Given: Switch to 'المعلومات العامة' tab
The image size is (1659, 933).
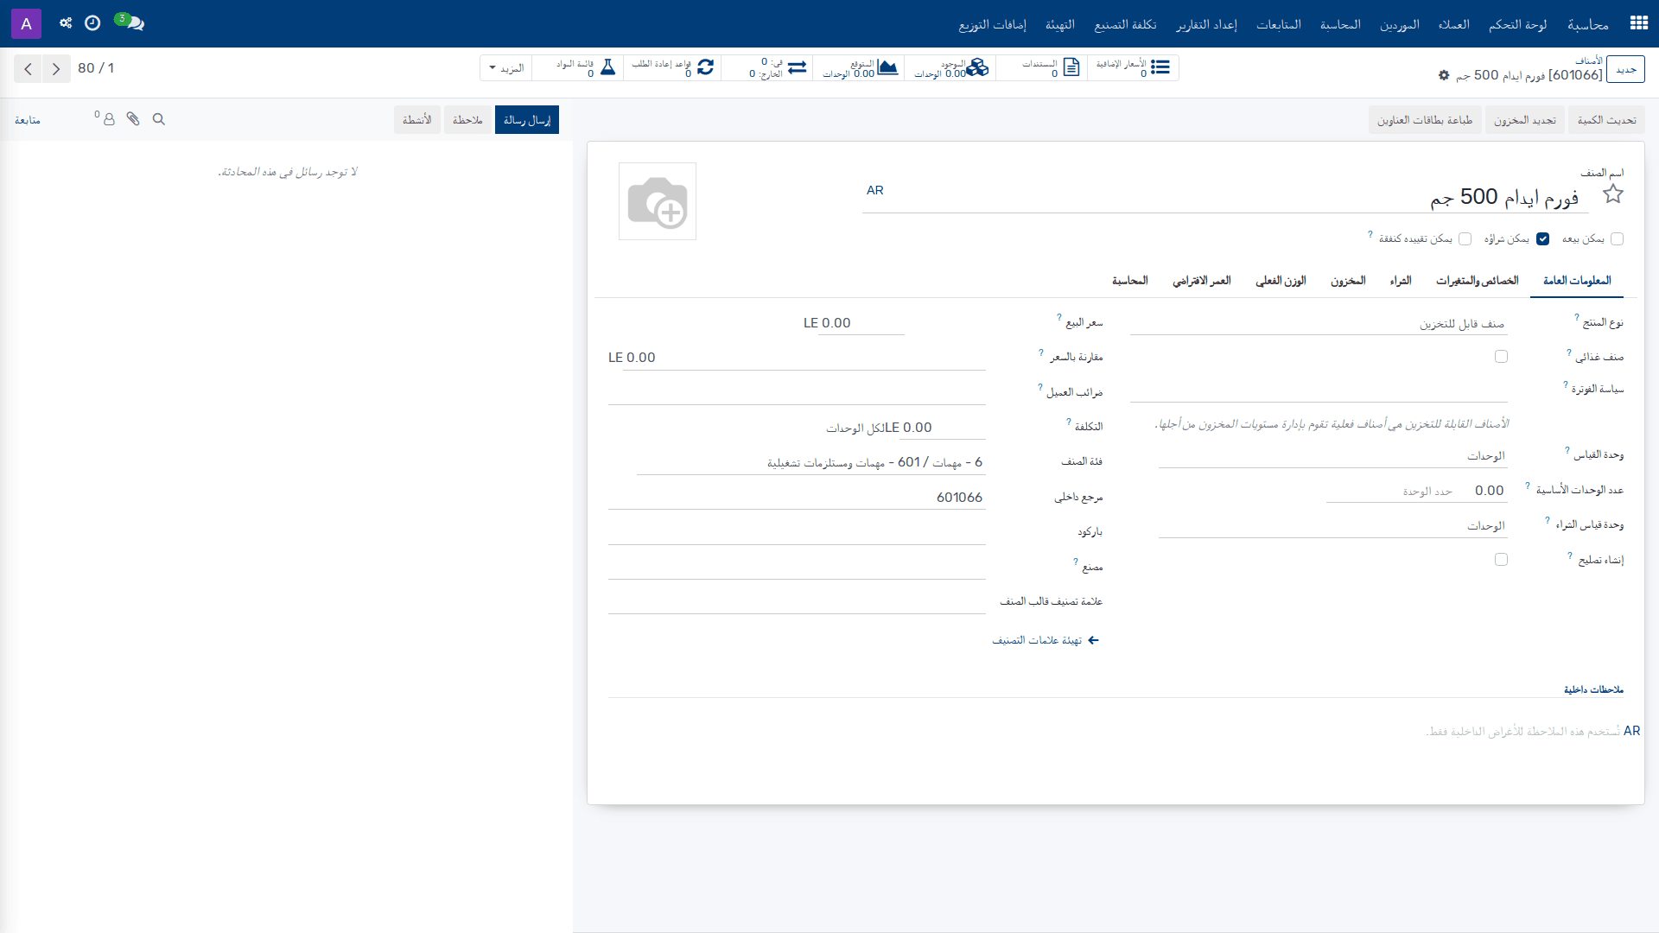Looking at the screenshot, I should 1577,281.
